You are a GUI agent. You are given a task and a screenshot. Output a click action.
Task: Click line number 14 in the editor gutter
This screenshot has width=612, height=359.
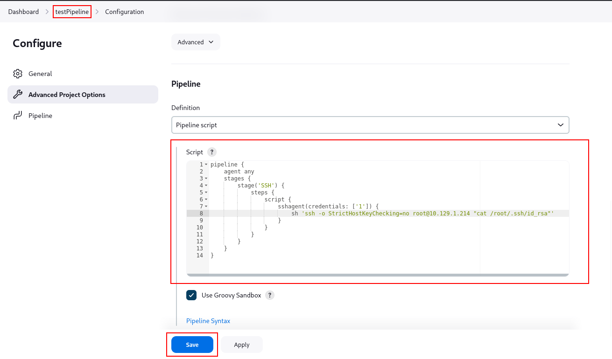(200, 255)
